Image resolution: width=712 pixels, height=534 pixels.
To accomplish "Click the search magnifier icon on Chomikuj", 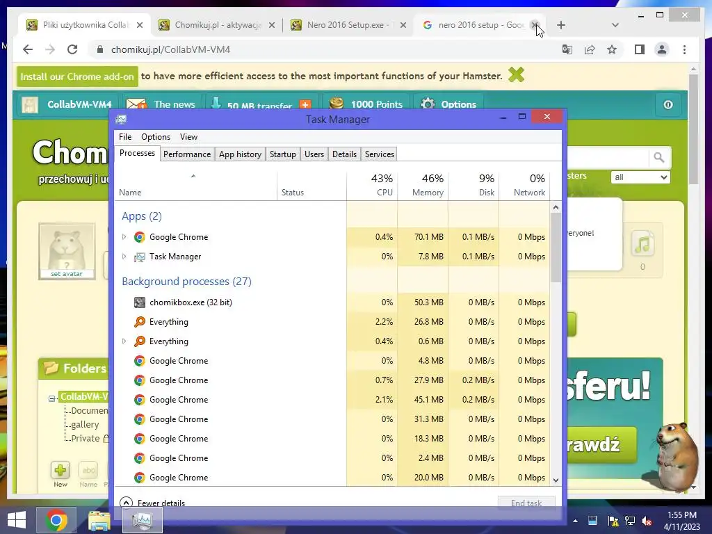I will tap(659, 158).
